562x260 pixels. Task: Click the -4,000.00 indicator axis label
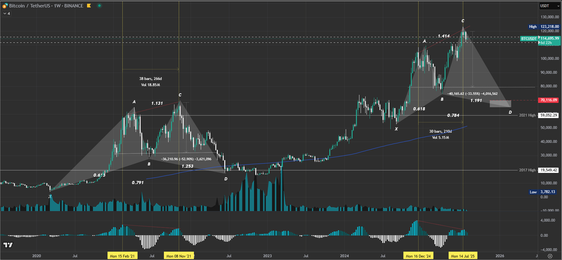[548, 250]
